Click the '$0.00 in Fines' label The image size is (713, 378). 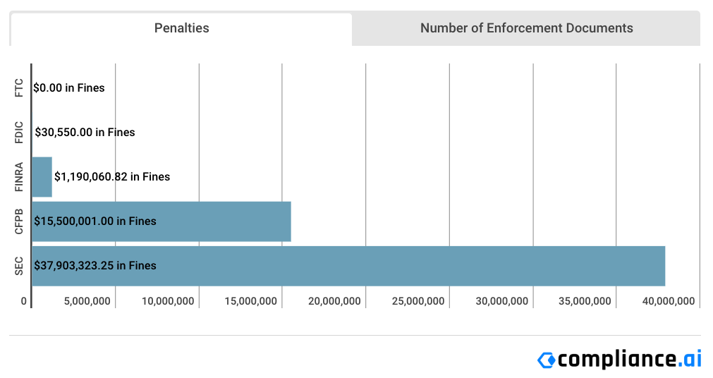pos(68,87)
